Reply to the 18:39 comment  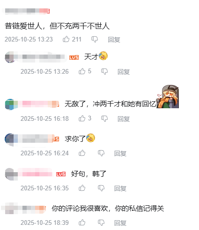tap(120, 223)
